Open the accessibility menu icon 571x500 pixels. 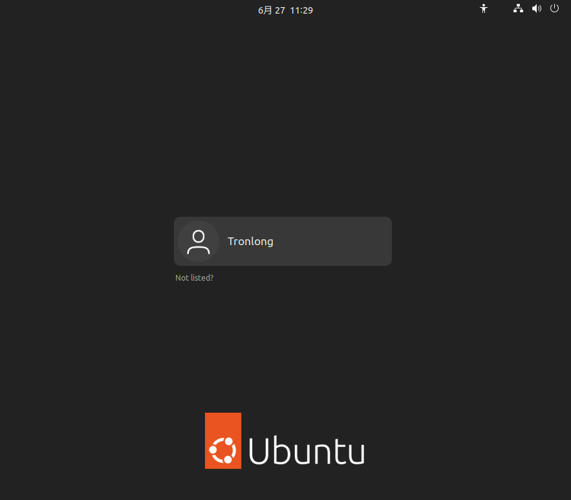pyautogui.click(x=484, y=9)
